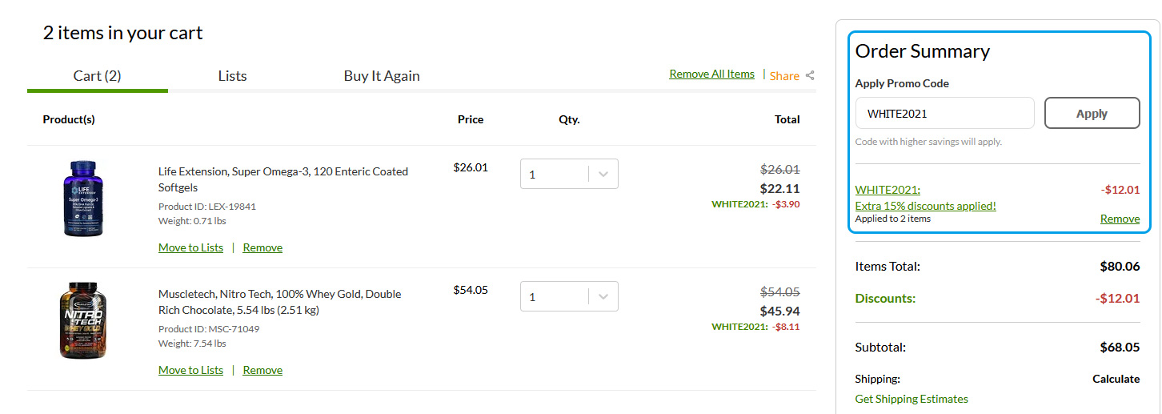Click the Apply promo code button
This screenshot has height=414, width=1162.
pos(1092,113)
